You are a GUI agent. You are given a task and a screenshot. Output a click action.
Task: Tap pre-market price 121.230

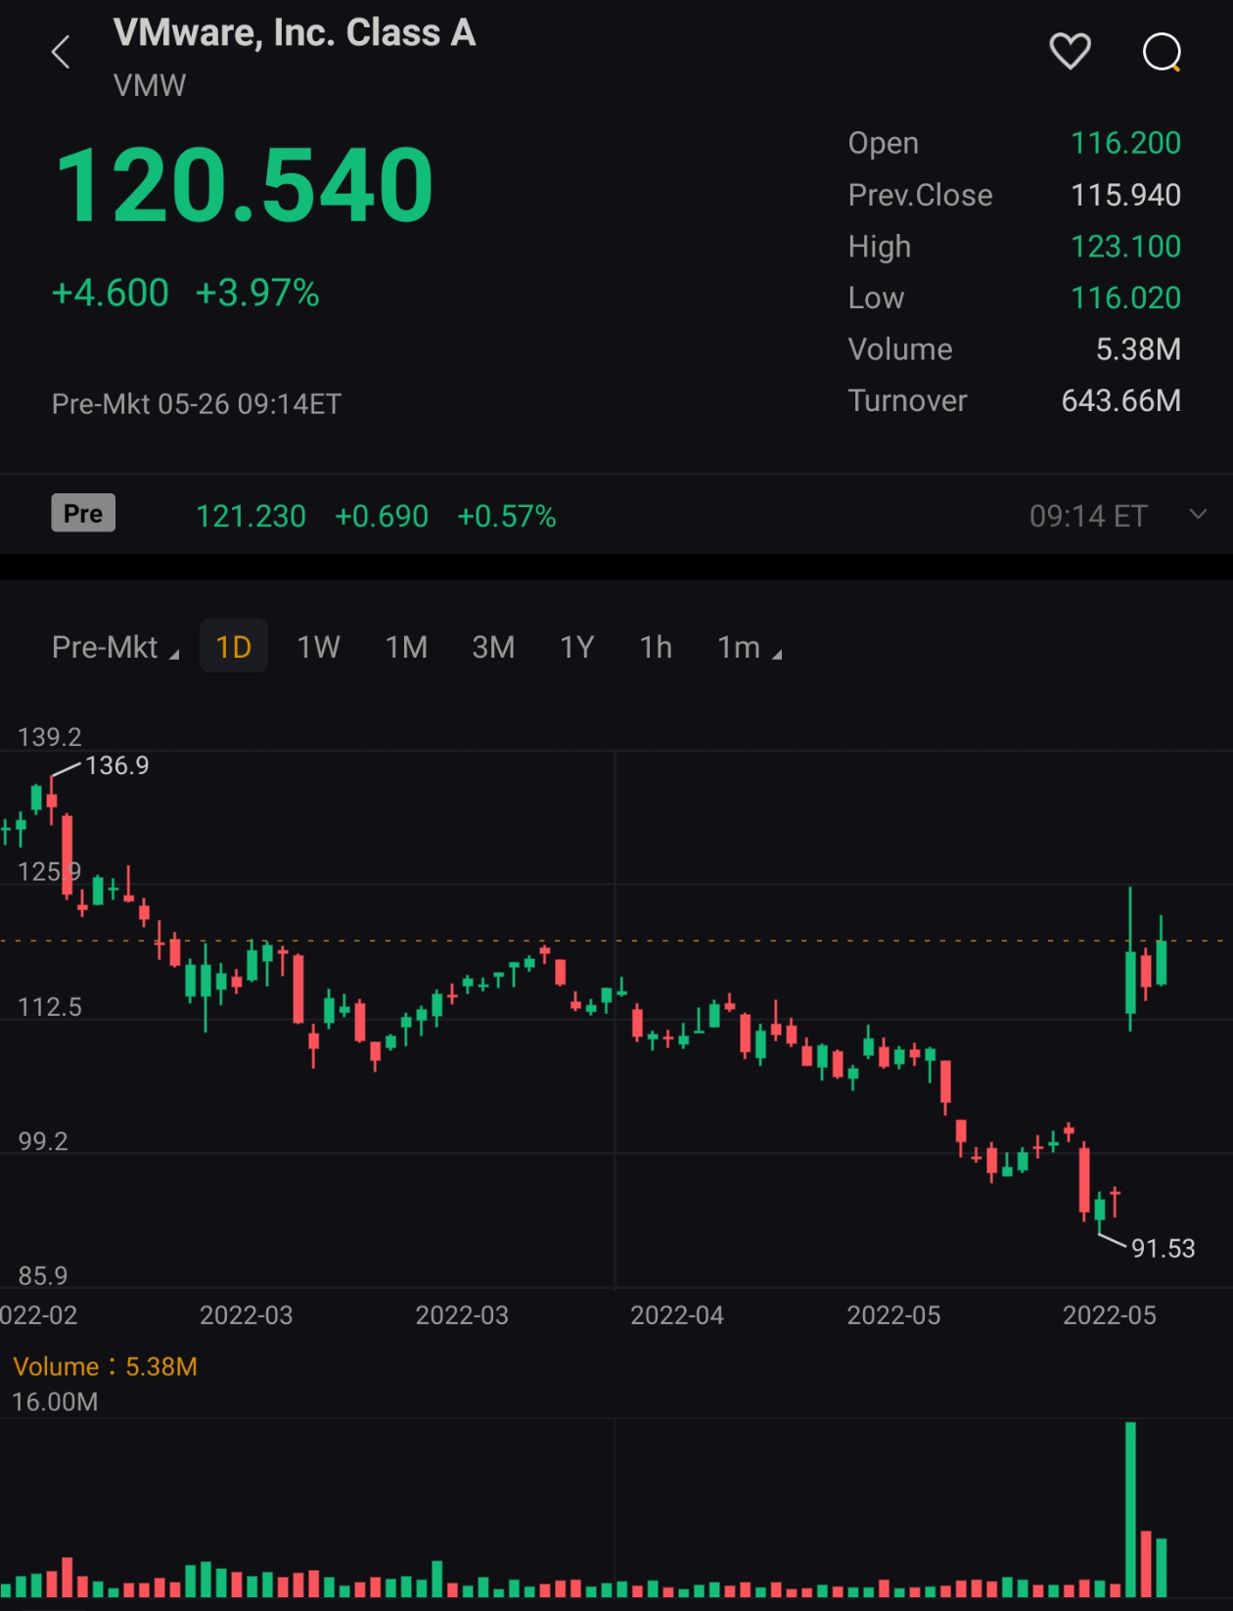(251, 516)
